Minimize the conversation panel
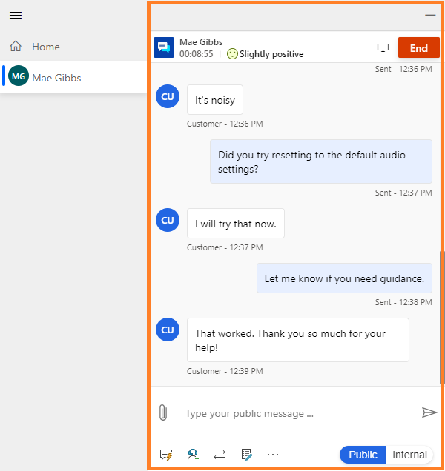 point(430,15)
